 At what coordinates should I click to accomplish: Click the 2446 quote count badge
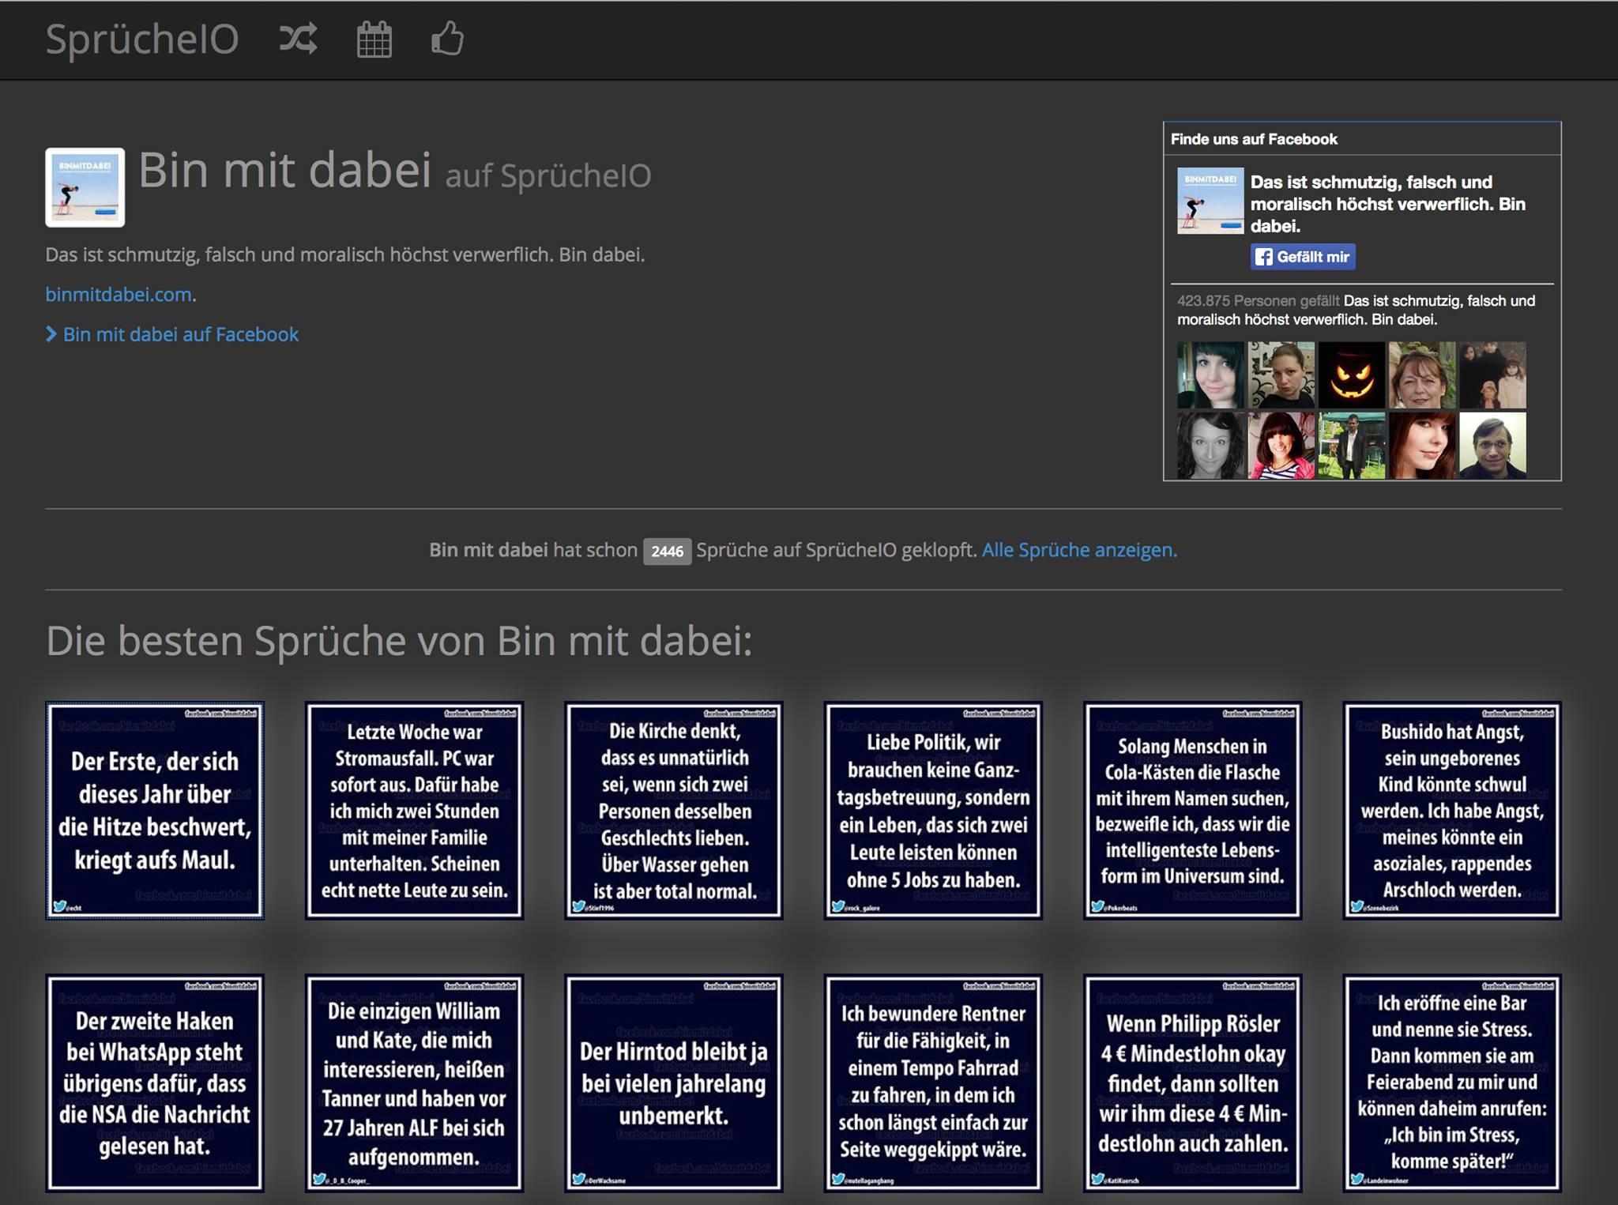[667, 551]
